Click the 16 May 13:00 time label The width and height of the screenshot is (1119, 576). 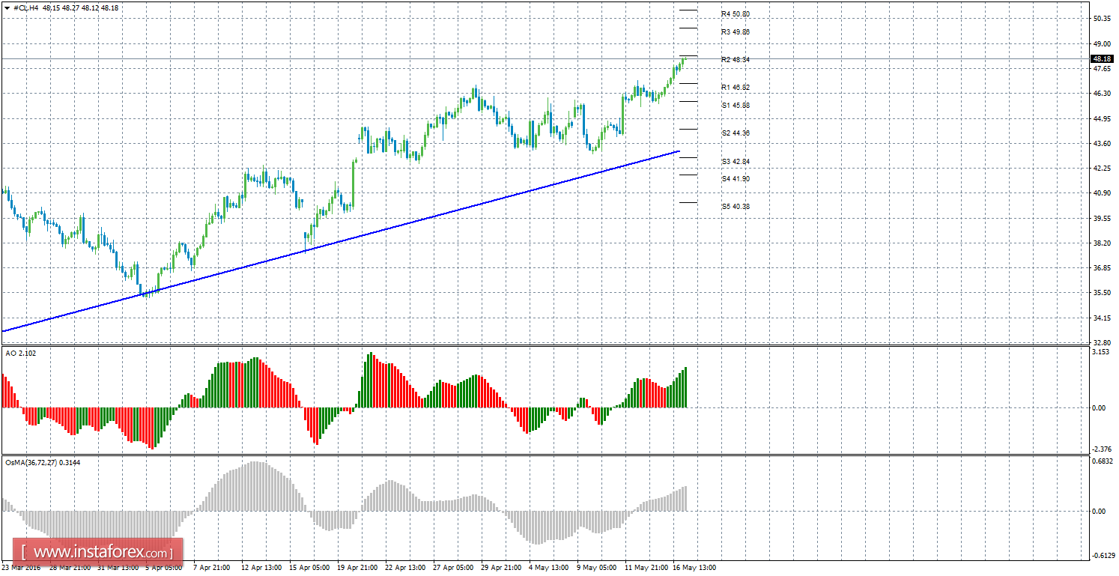pyautogui.click(x=694, y=568)
